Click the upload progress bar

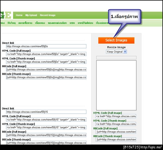116,58
